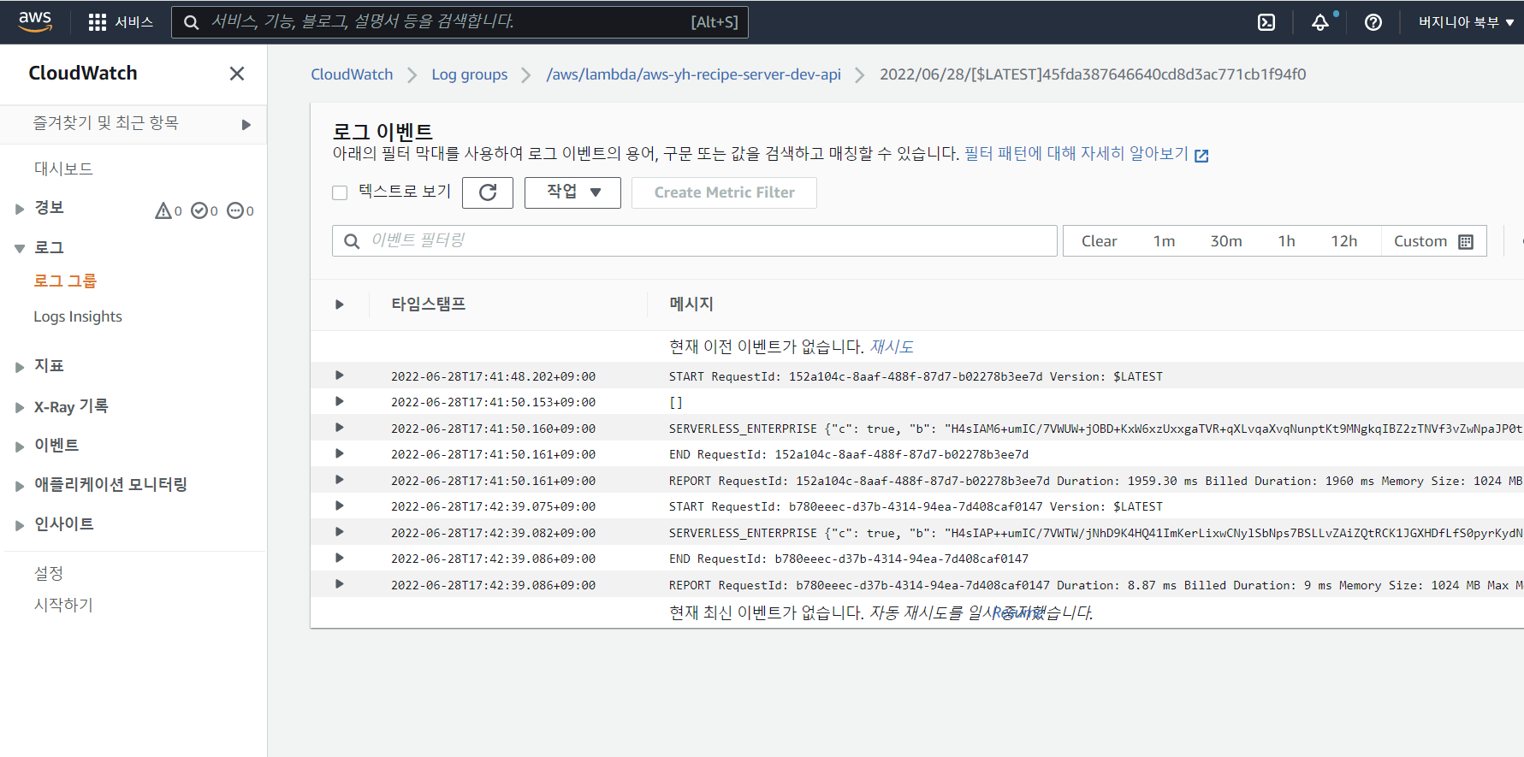Click Clear time range button
This screenshot has width=1524, height=757.
coord(1100,241)
